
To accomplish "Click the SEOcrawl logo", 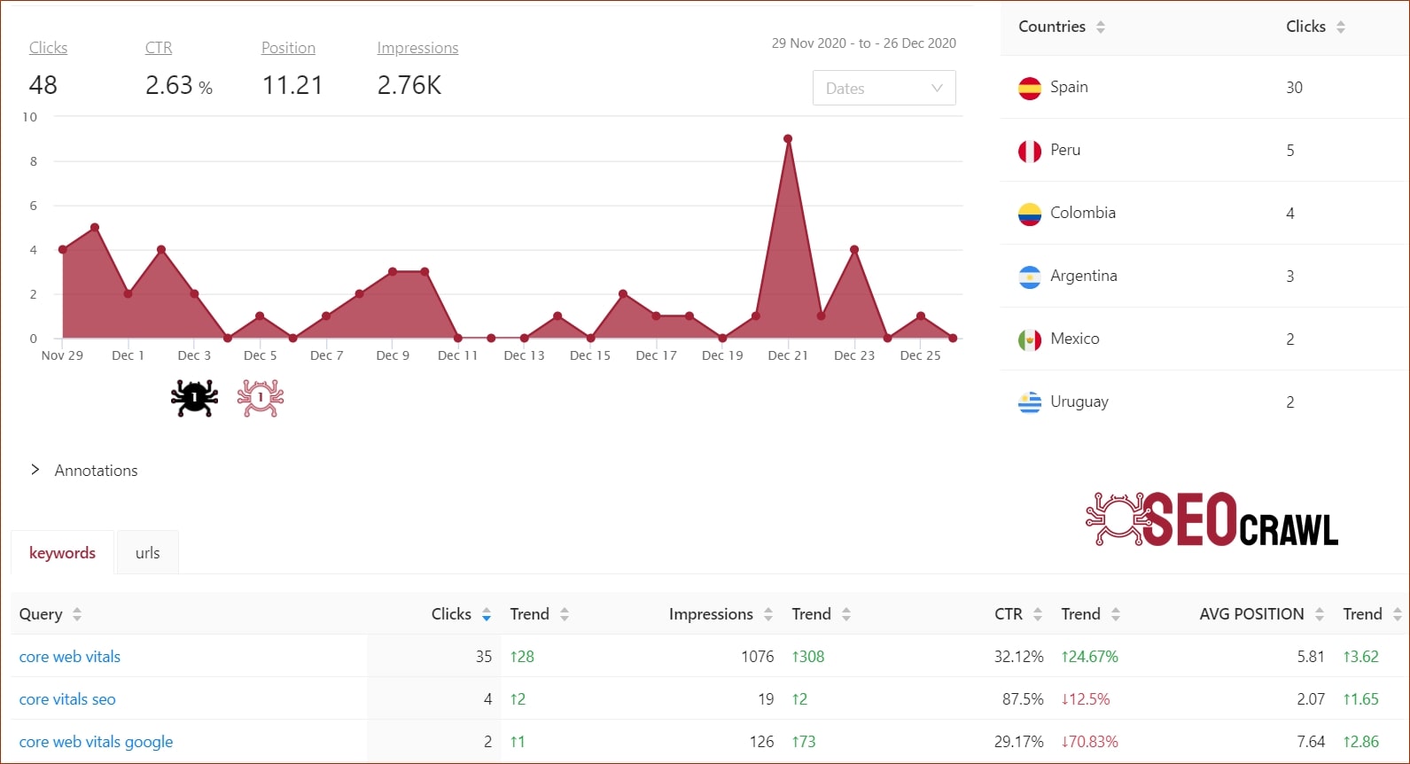I will click(x=1211, y=519).
